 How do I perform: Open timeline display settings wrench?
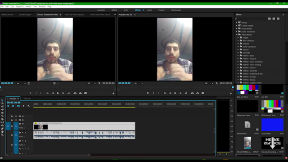[x=28, y=106]
